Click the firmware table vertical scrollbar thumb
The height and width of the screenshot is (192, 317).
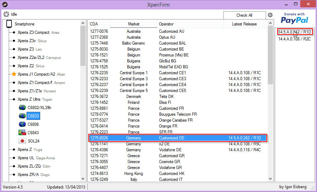point(270,55)
